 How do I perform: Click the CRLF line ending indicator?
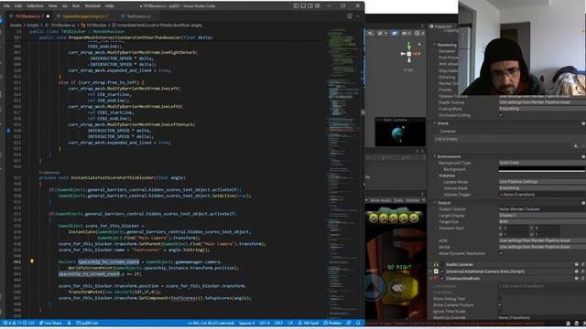point(278,323)
